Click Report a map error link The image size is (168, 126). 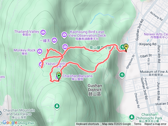coord(155,124)
